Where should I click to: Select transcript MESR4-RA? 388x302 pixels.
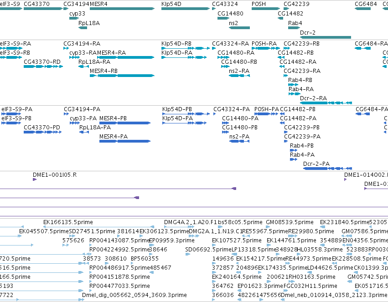[x=126, y=57]
